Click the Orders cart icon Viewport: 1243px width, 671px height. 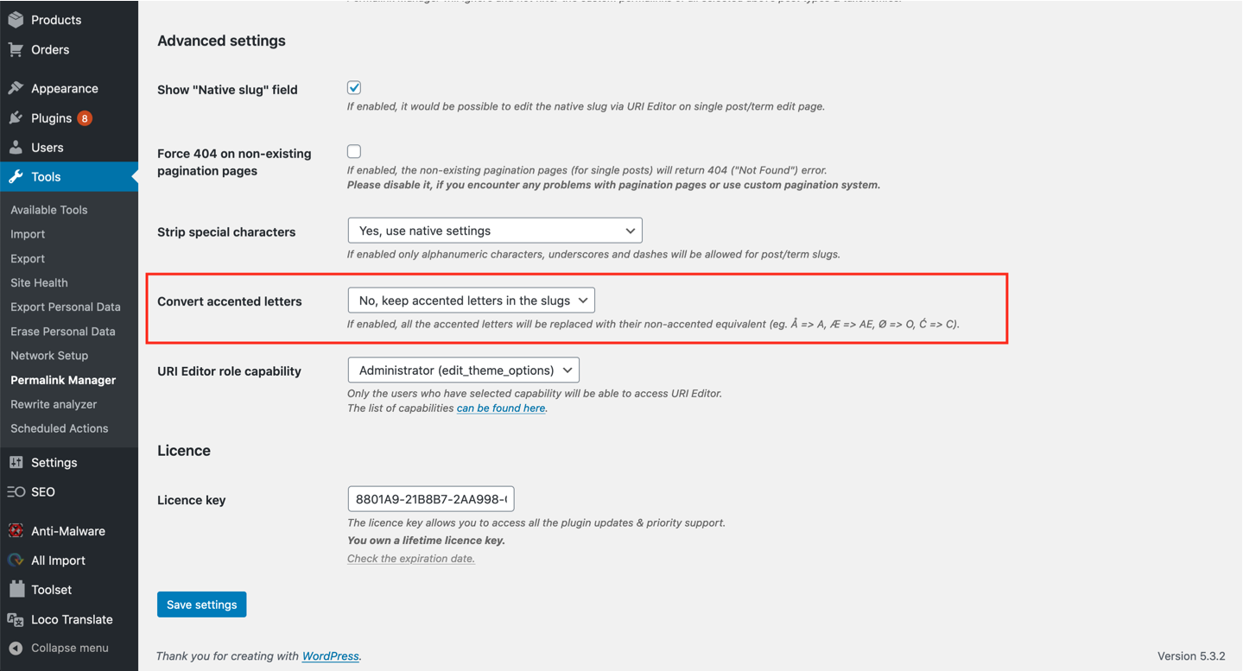[16, 49]
